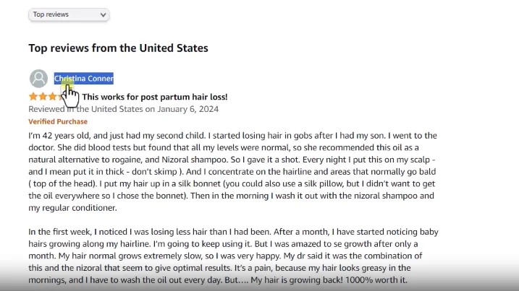Click the phrase "1000% worth it" in the review
Screen dimensions: 519x291
(x=376, y=280)
